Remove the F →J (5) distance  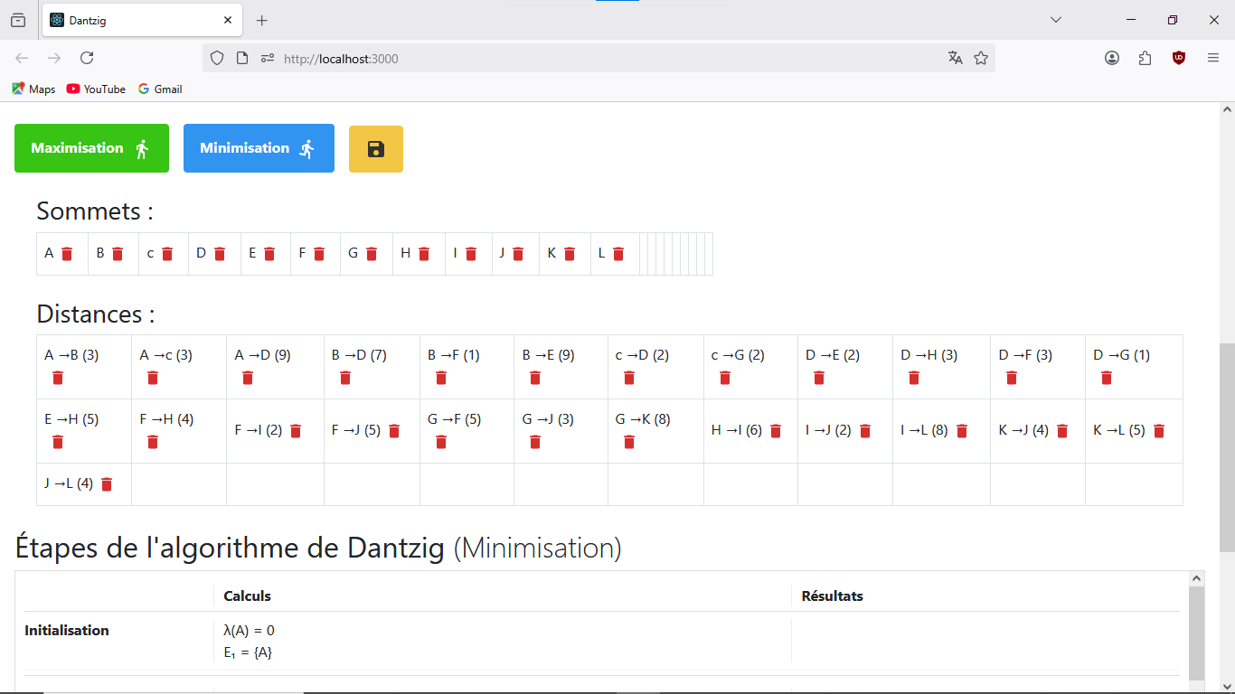point(394,431)
